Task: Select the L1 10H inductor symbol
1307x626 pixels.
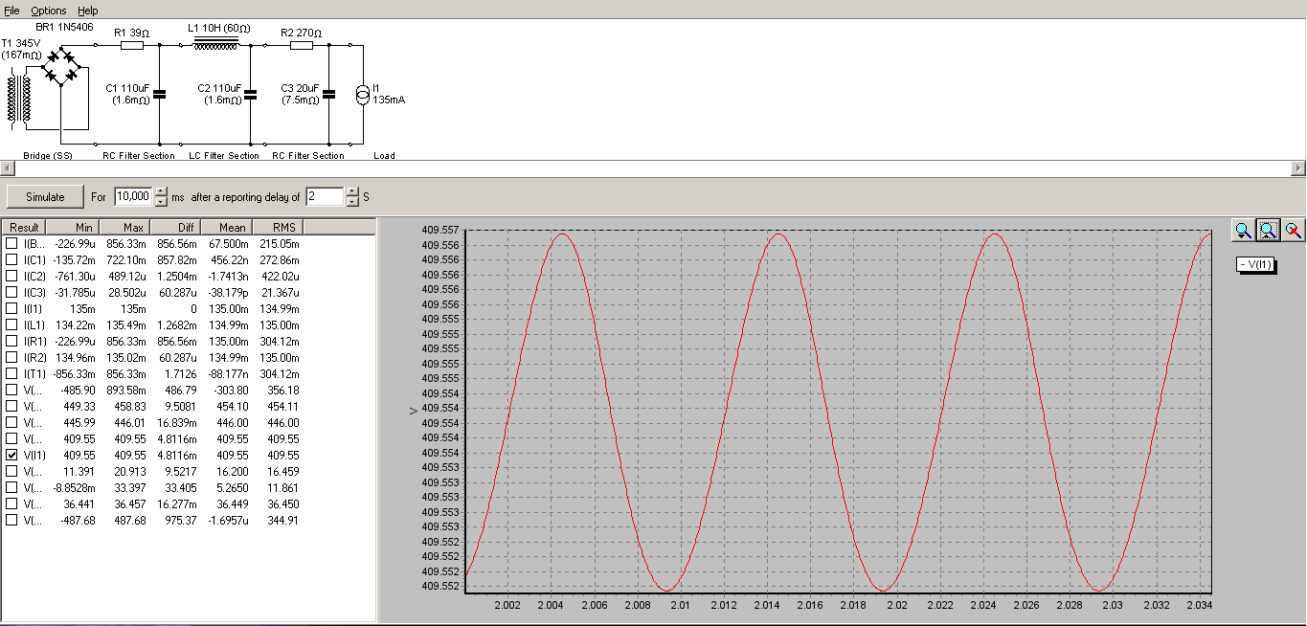Action: pos(215,42)
